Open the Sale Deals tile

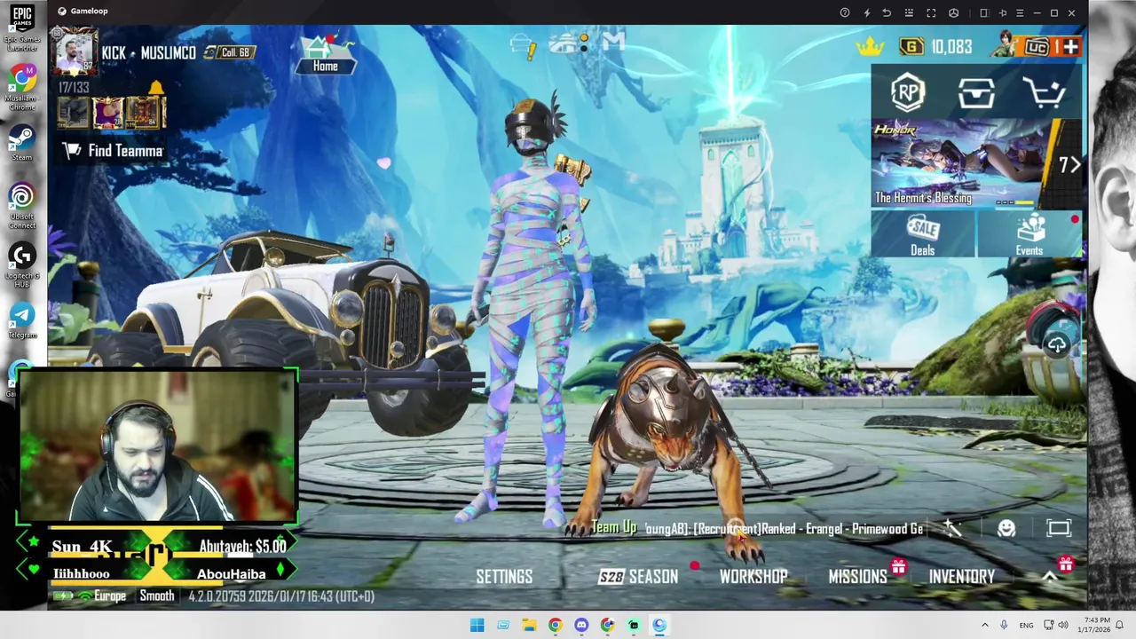tap(923, 235)
